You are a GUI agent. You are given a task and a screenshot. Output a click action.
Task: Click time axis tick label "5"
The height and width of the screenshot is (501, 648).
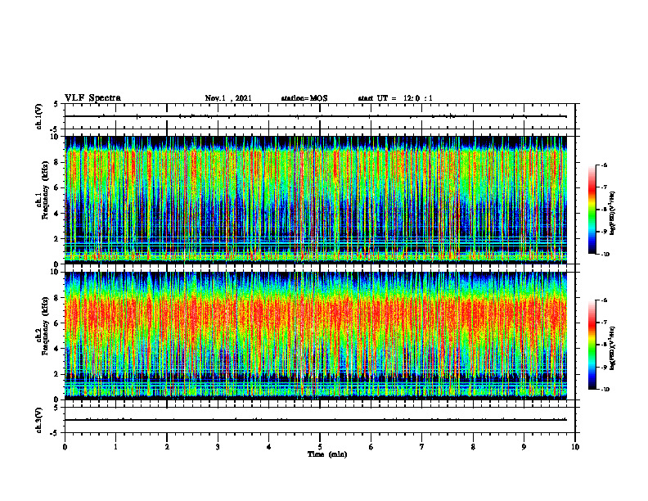(320, 447)
